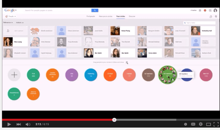
Task: Click the 3:13 / 6:15 time display
Action: (42, 124)
